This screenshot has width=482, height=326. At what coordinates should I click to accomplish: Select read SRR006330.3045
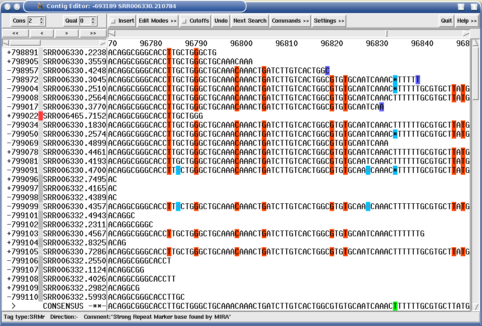[x=75, y=80]
